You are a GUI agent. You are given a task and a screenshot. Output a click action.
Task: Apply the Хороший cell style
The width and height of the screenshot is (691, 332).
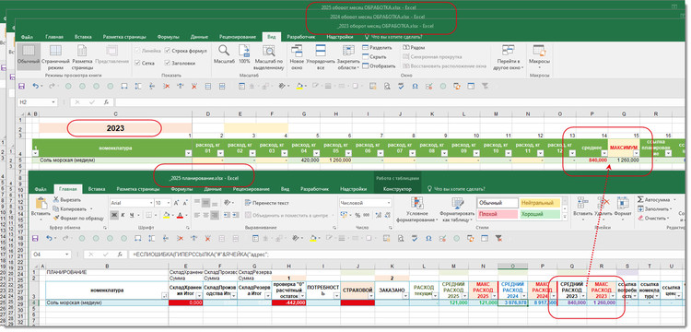540,214
